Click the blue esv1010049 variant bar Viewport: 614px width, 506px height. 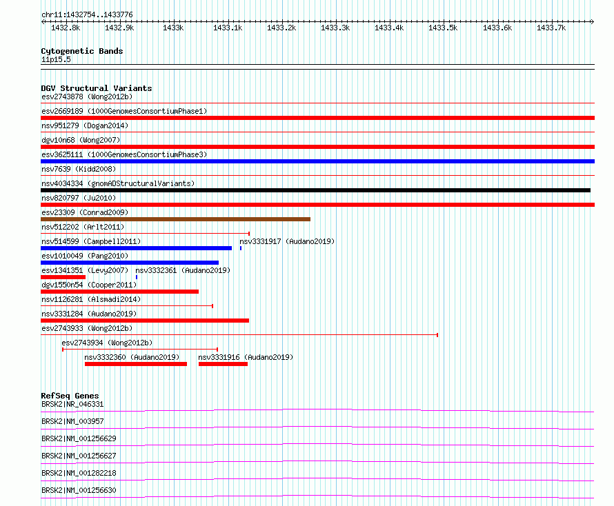tap(130, 263)
